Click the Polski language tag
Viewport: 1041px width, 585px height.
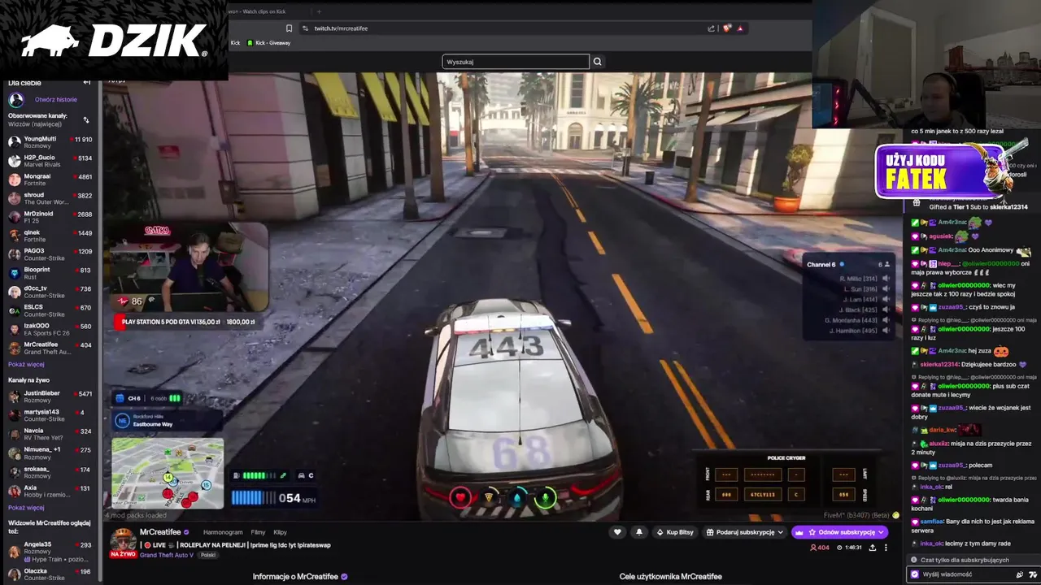[208, 555]
